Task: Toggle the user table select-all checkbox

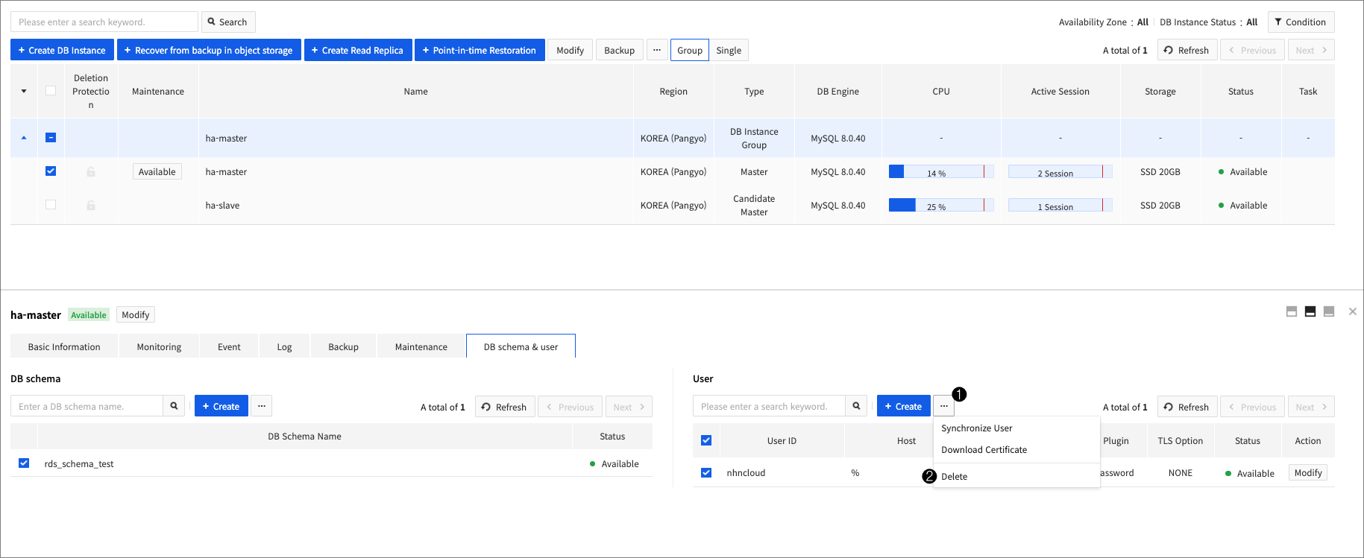Action: pyautogui.click(x=706, y=440)
